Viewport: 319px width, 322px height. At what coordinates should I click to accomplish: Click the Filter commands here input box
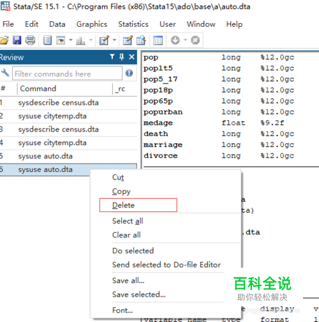tap(67, 73)
